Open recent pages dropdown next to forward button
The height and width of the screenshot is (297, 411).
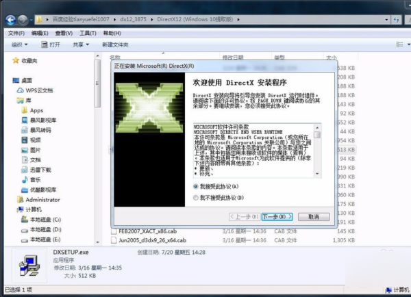(x=31, y=20)
